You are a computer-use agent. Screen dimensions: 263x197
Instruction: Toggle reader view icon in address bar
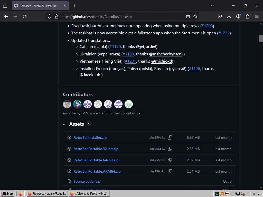pyautogui.click(x=188, y=16)
